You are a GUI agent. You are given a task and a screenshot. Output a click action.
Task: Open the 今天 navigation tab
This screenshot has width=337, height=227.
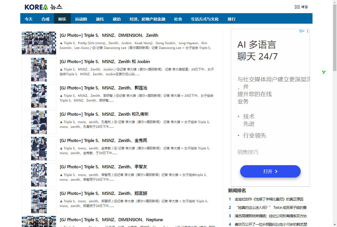(x=29, y=19)
